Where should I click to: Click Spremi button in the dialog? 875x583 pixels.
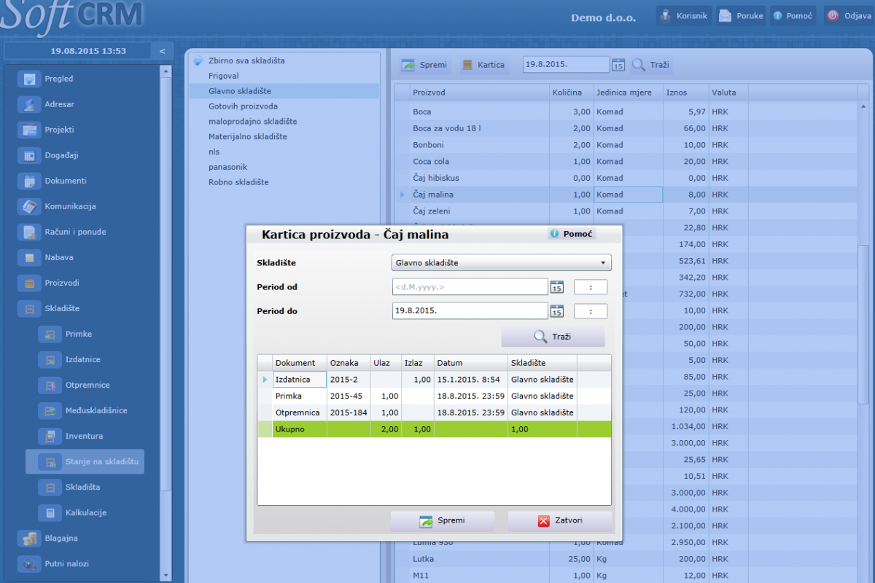tap(442, 521)
